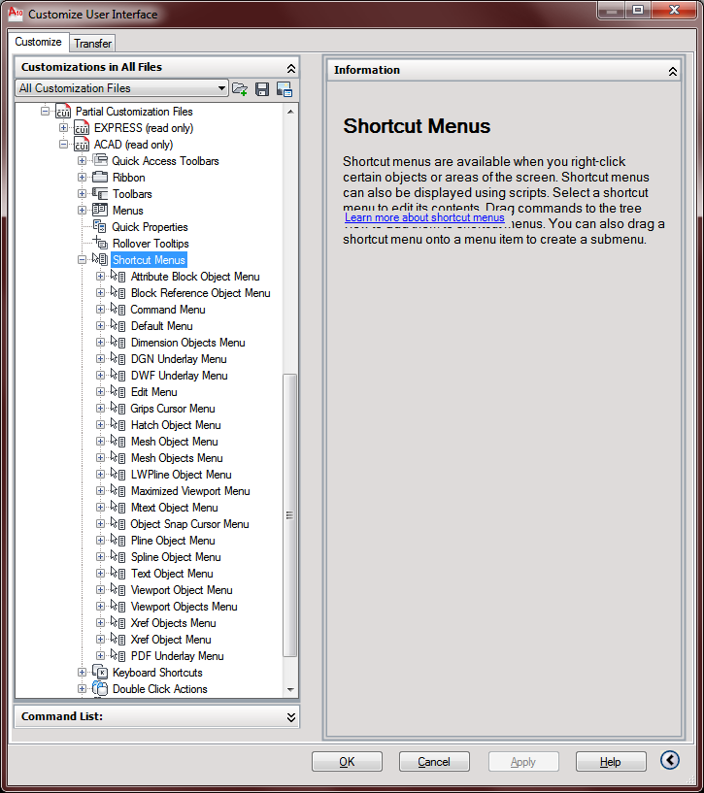
Task: Collapse the Customizations in All Files panel
Action: (291, 68)
